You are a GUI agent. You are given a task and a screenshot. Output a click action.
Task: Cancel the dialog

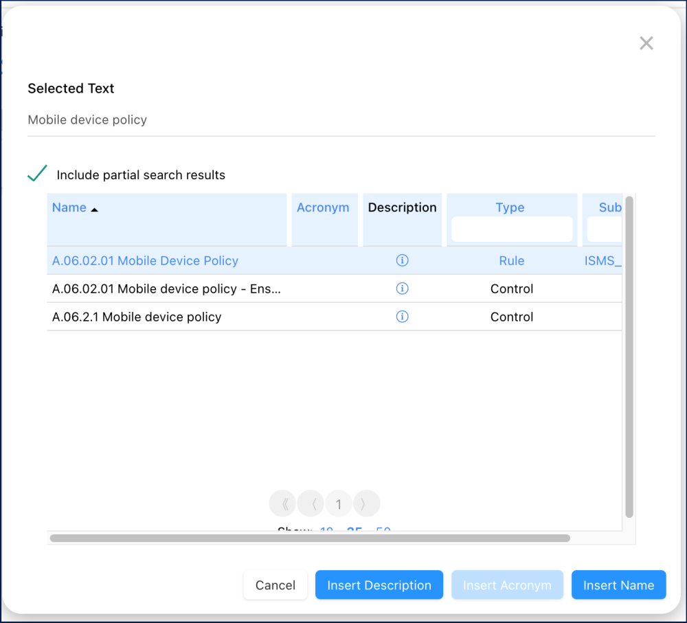pyautogui.click(x=275, y=585)
